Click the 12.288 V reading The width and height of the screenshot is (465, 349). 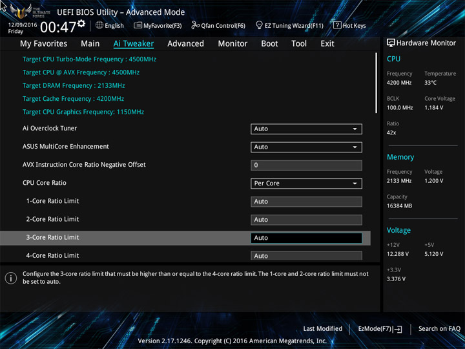coord(398,254)
